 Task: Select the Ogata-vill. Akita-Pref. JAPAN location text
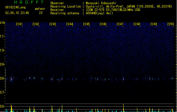click(129, 6)
